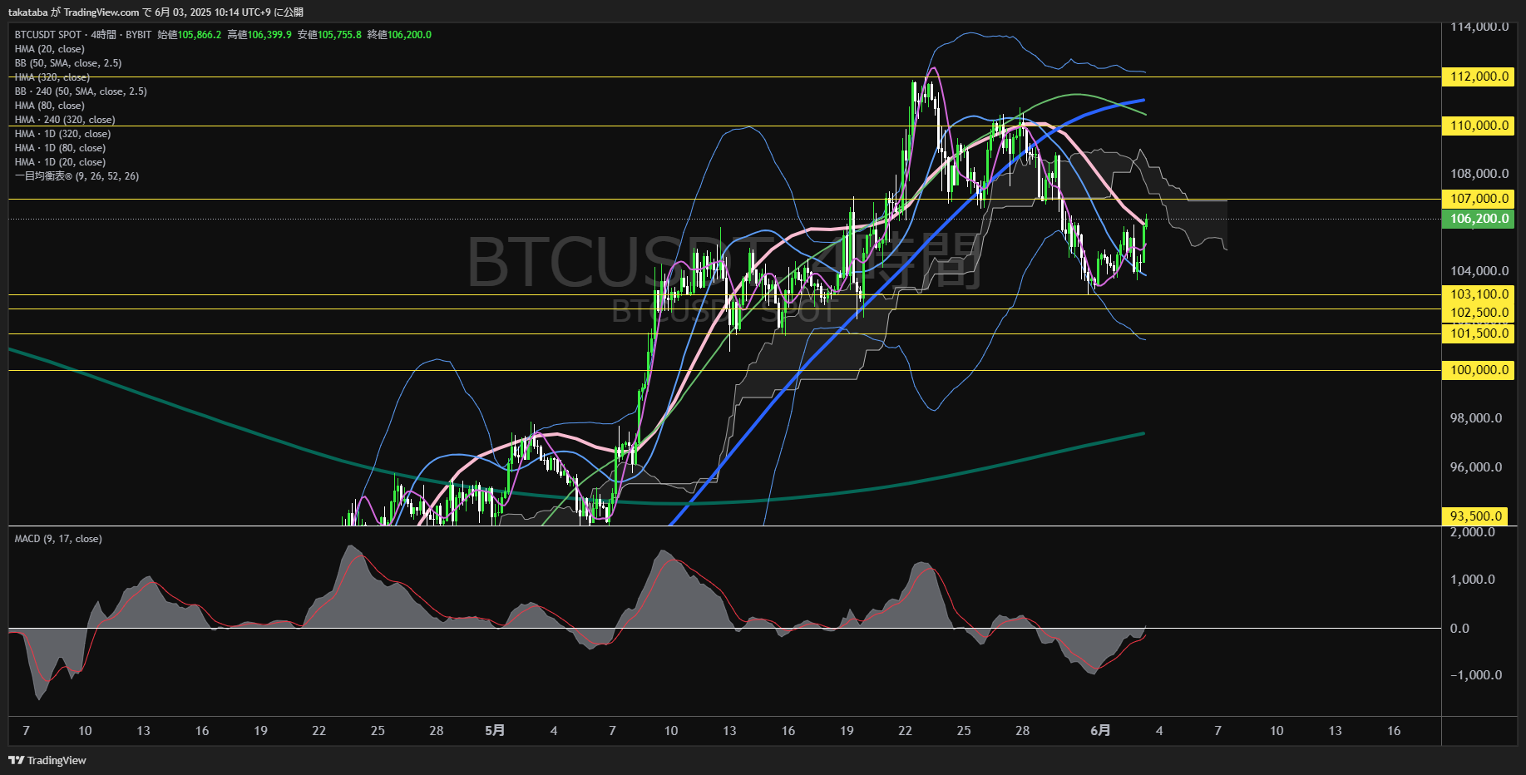
Task: Click the MACD (9, 17, close) legend
Action: pos(58,539)
